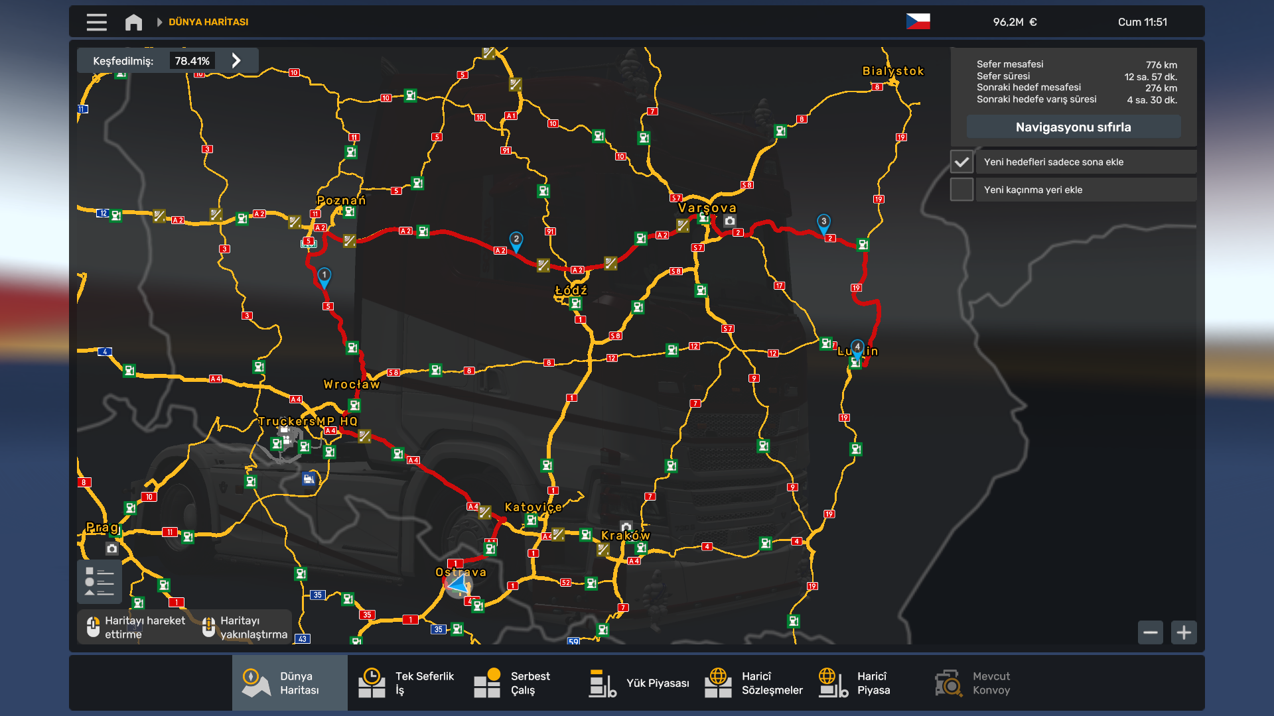The image size is (1274, 716).
Task: Zoom in the map with plus
Action: point(1184,632)
